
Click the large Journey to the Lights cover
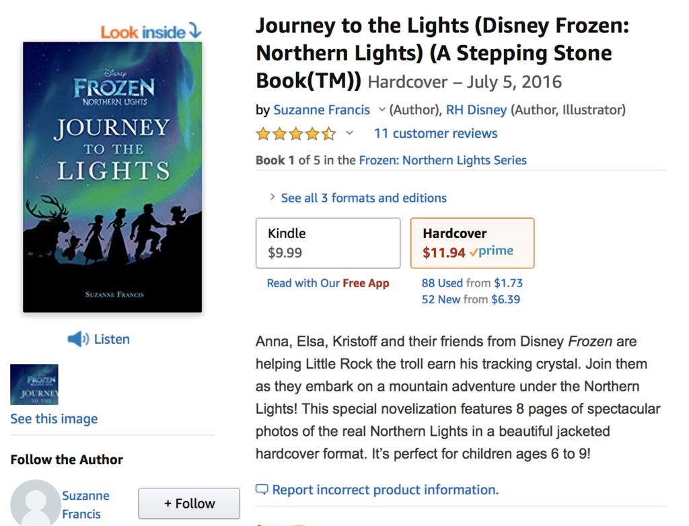112,177
